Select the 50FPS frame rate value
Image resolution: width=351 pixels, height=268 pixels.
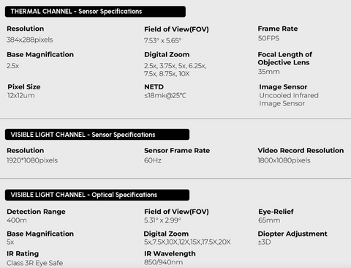click(268, 38)
